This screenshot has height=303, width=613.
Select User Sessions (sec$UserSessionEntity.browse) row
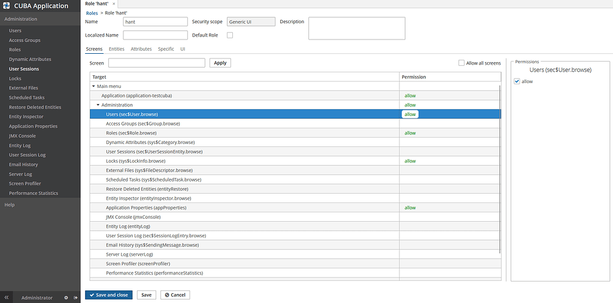295,152
